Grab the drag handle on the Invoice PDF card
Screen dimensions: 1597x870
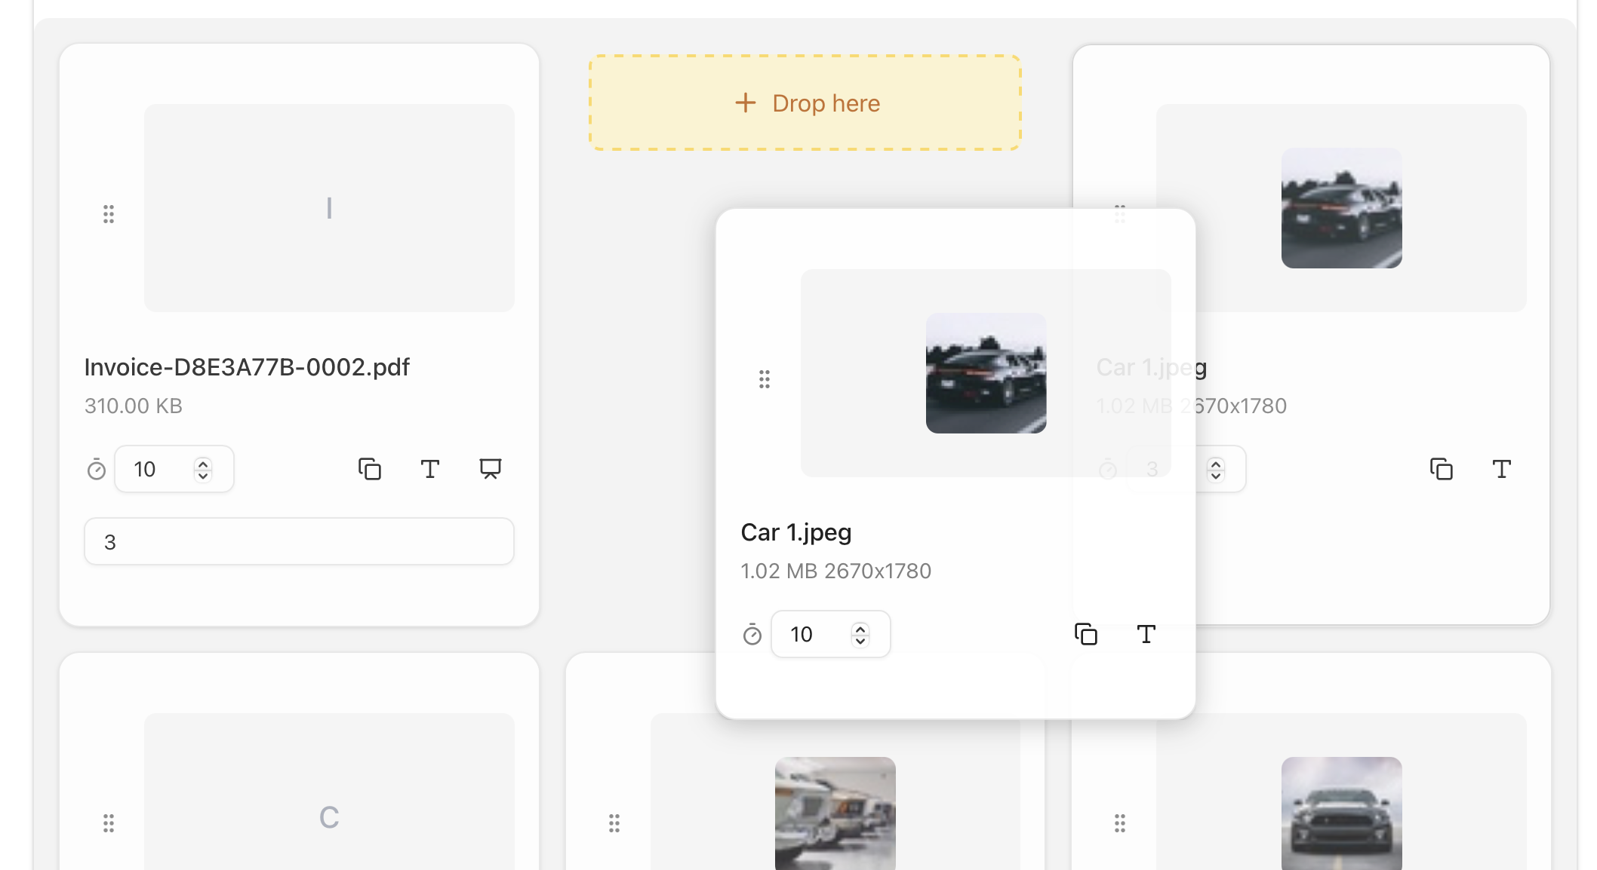click(x=109, y=214)
